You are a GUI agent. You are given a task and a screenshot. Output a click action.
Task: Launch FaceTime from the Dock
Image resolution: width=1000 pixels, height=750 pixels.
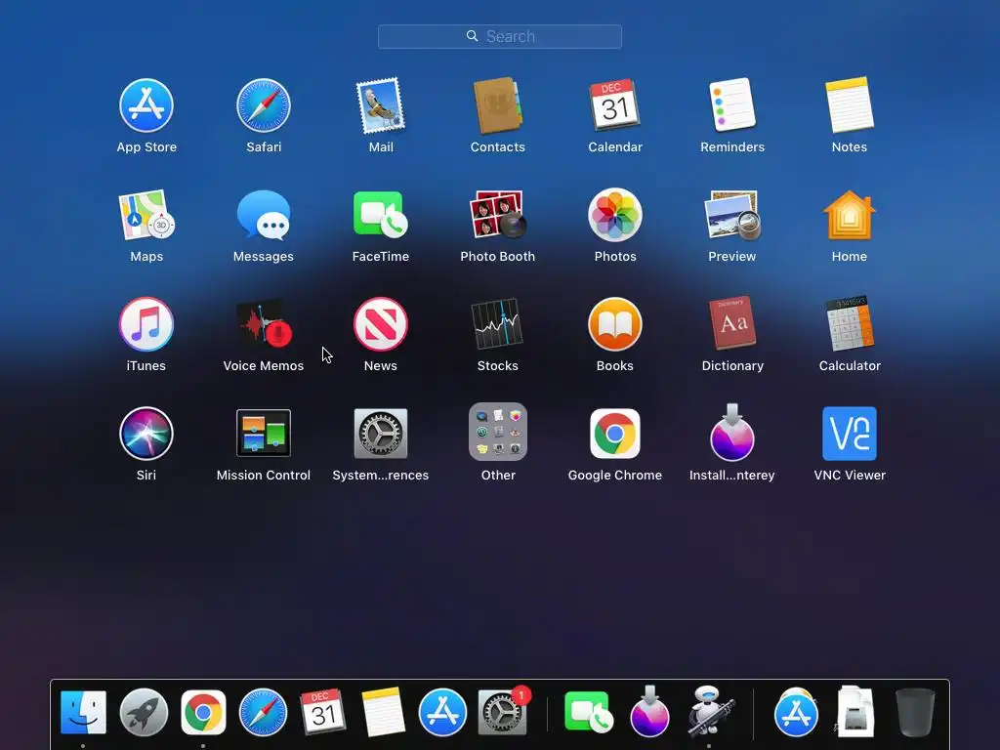[588, 712]
